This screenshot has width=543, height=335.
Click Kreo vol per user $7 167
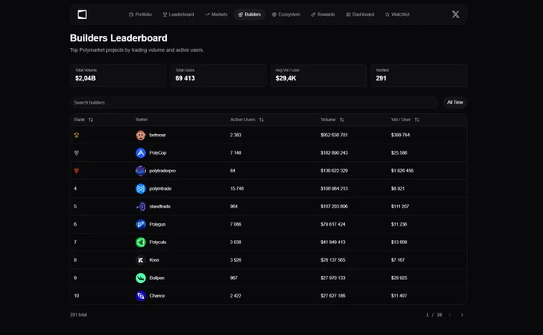[398, 260]
